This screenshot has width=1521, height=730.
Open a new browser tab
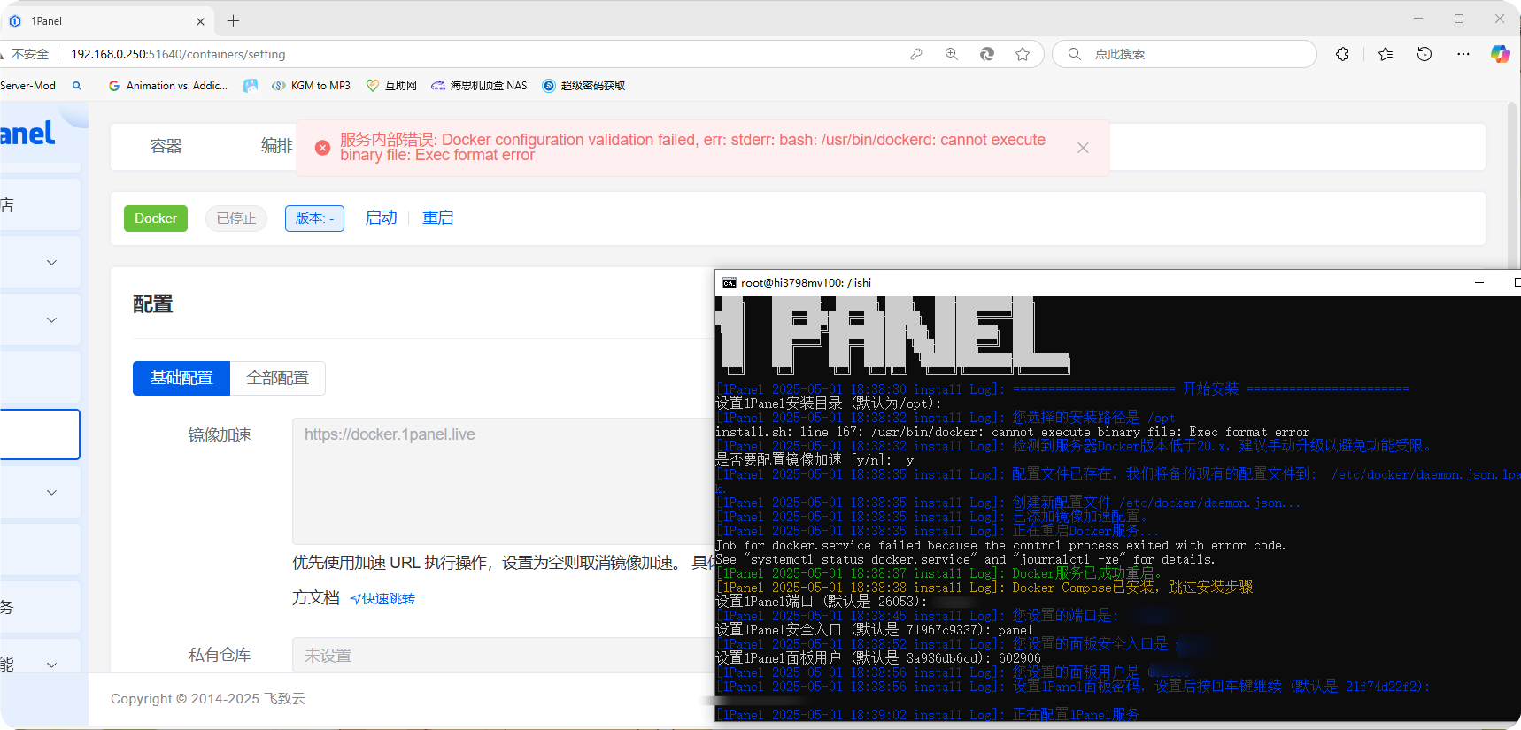234,20
